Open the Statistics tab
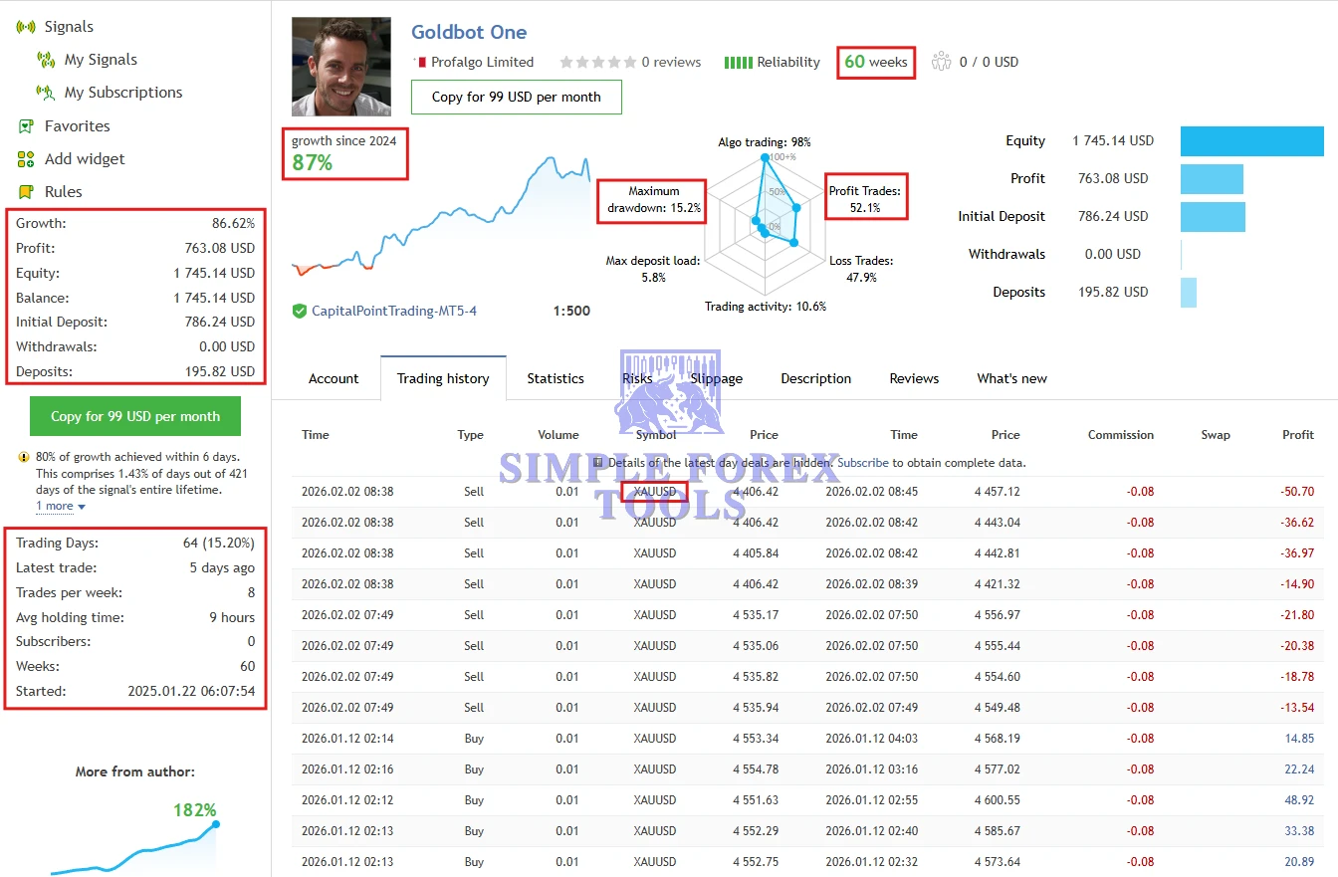The image size is (1338, 877). tap(556, 378)
